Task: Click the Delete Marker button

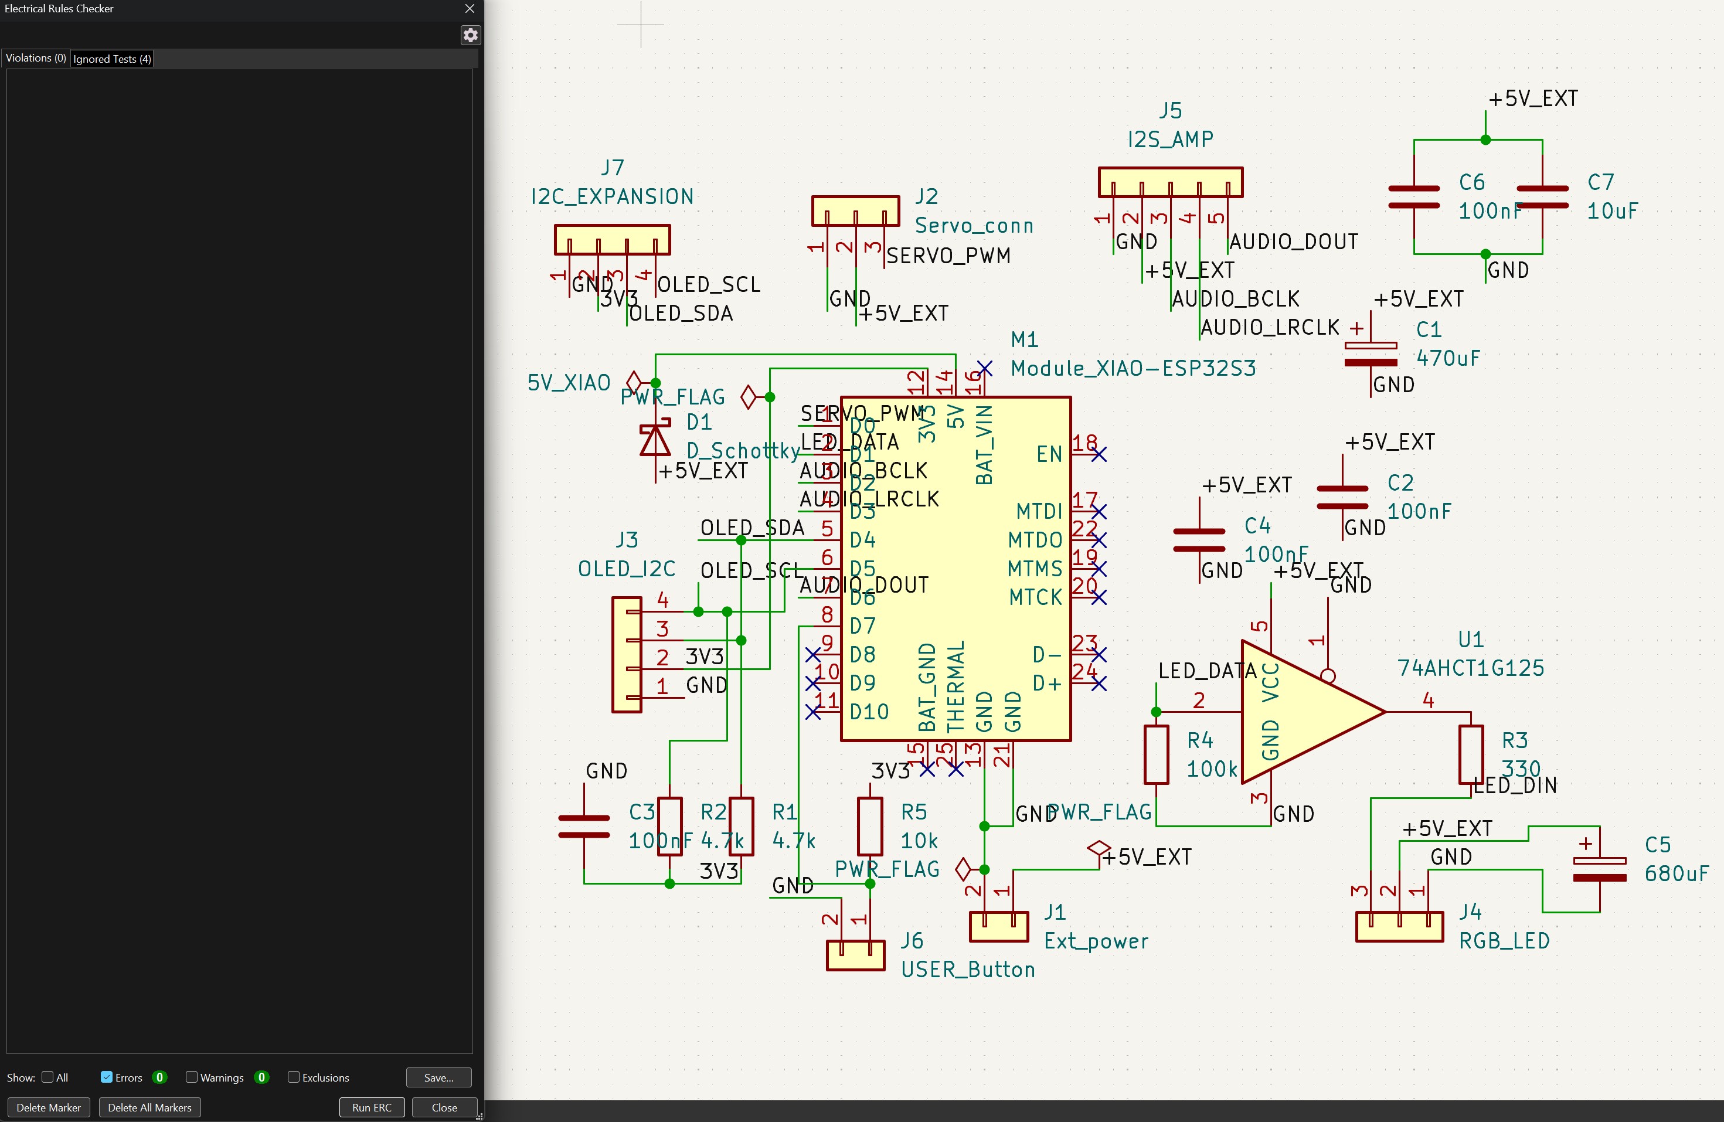Action: click(49, 1107)
